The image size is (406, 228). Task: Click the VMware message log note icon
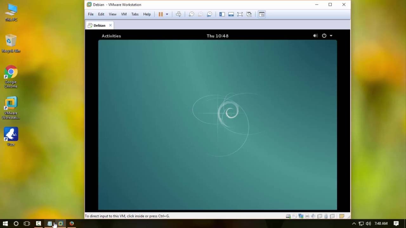click(342, 216)
